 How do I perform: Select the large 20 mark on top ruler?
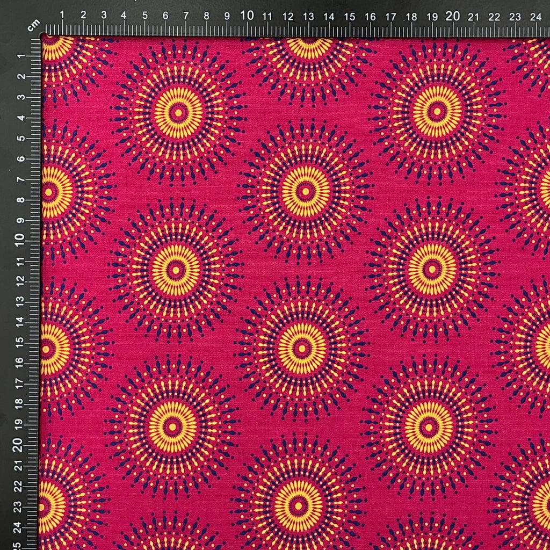click(452, 16)
